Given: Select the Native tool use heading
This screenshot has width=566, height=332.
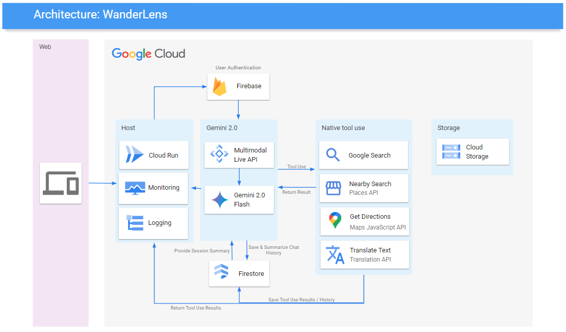Looking at the screenshot, I should 343,127.
